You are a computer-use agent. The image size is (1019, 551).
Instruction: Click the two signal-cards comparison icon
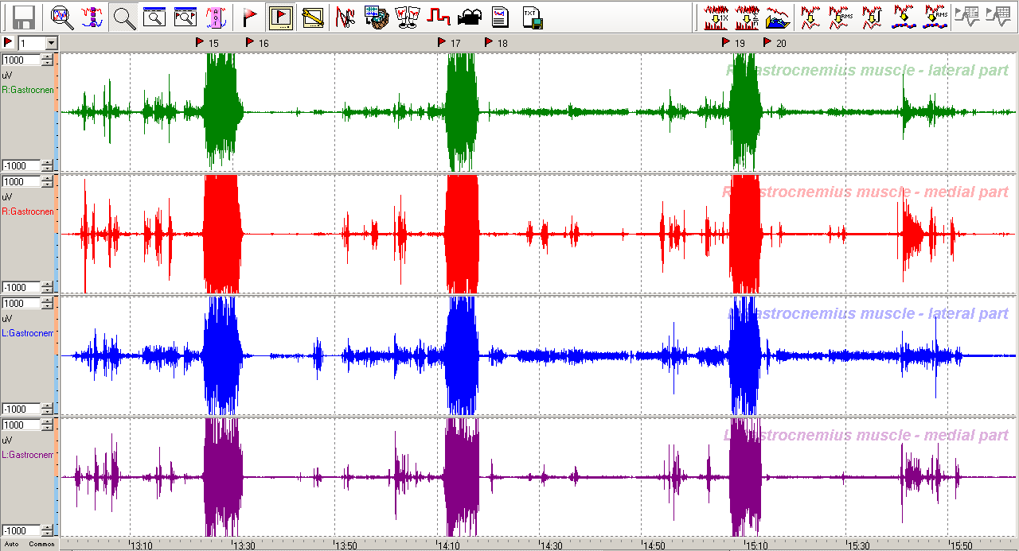coord(407,17)
